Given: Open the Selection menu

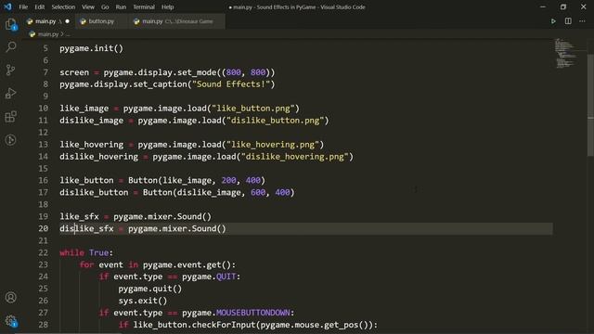Looking at the screenshot, I should coord(63,6).
